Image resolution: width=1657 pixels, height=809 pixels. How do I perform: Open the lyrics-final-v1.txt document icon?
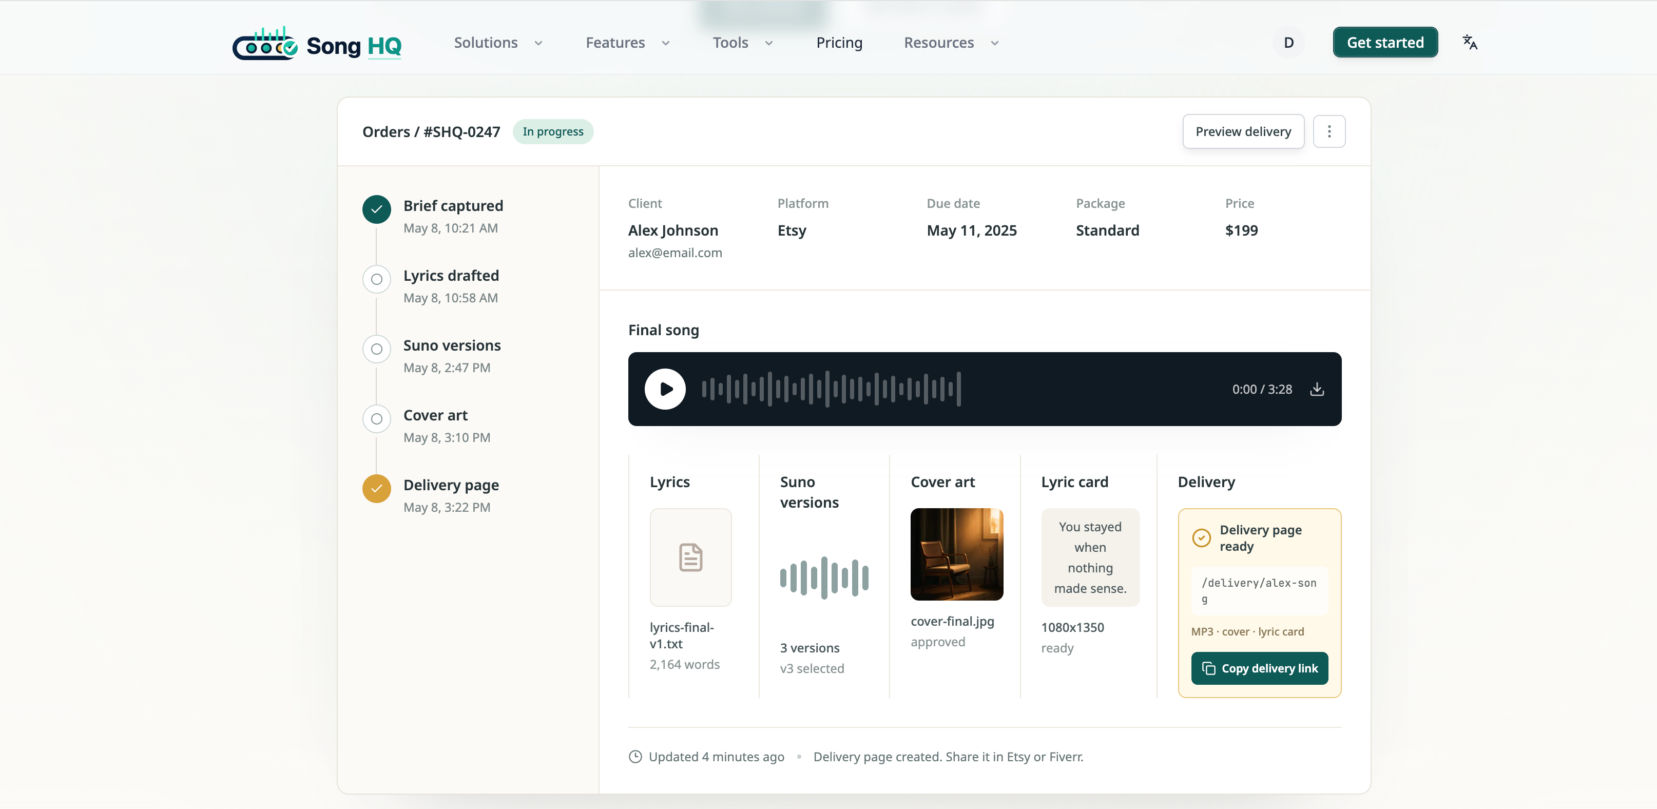(690, 557)
